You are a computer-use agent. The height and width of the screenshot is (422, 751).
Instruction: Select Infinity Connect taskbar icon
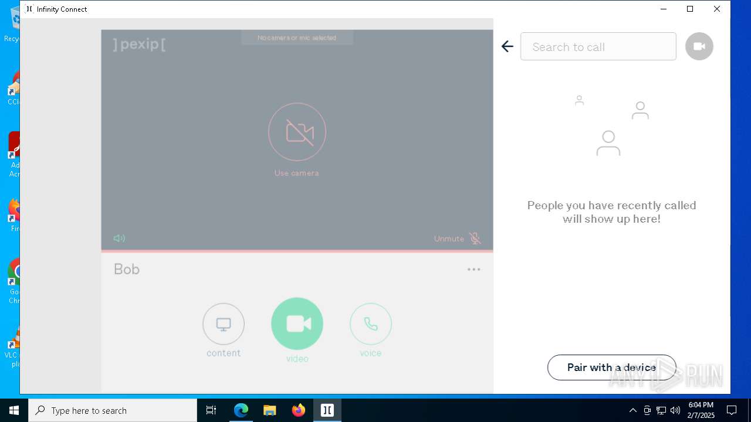(x=327, y=410)
